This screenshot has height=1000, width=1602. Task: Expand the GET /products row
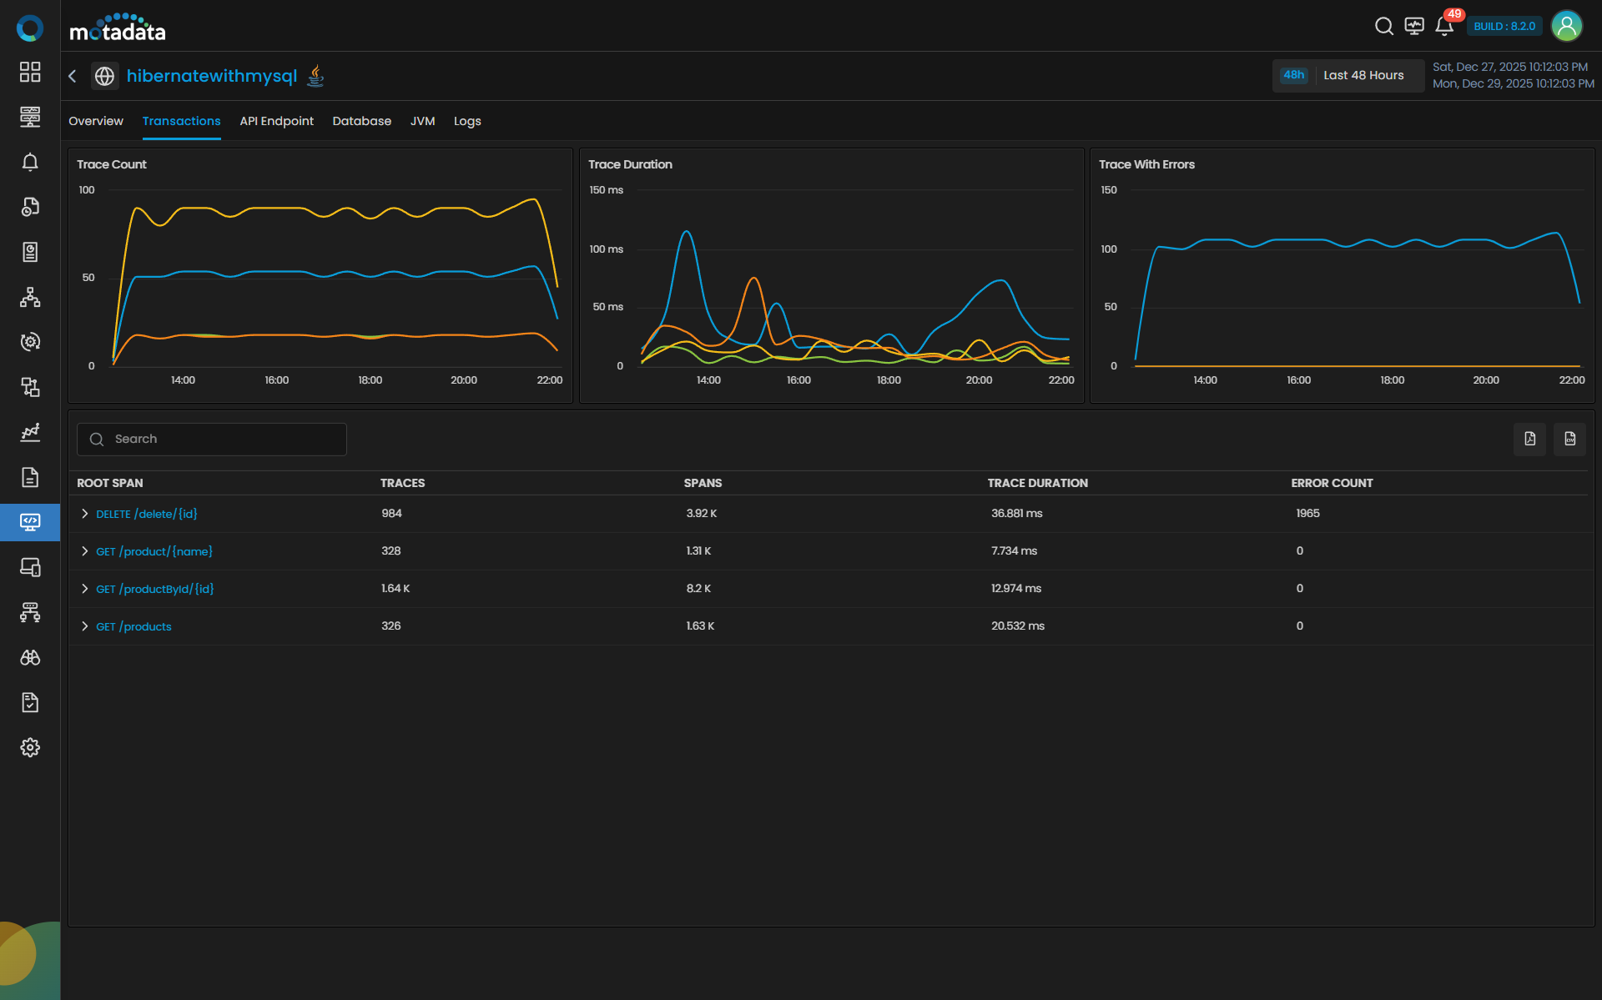84,626
